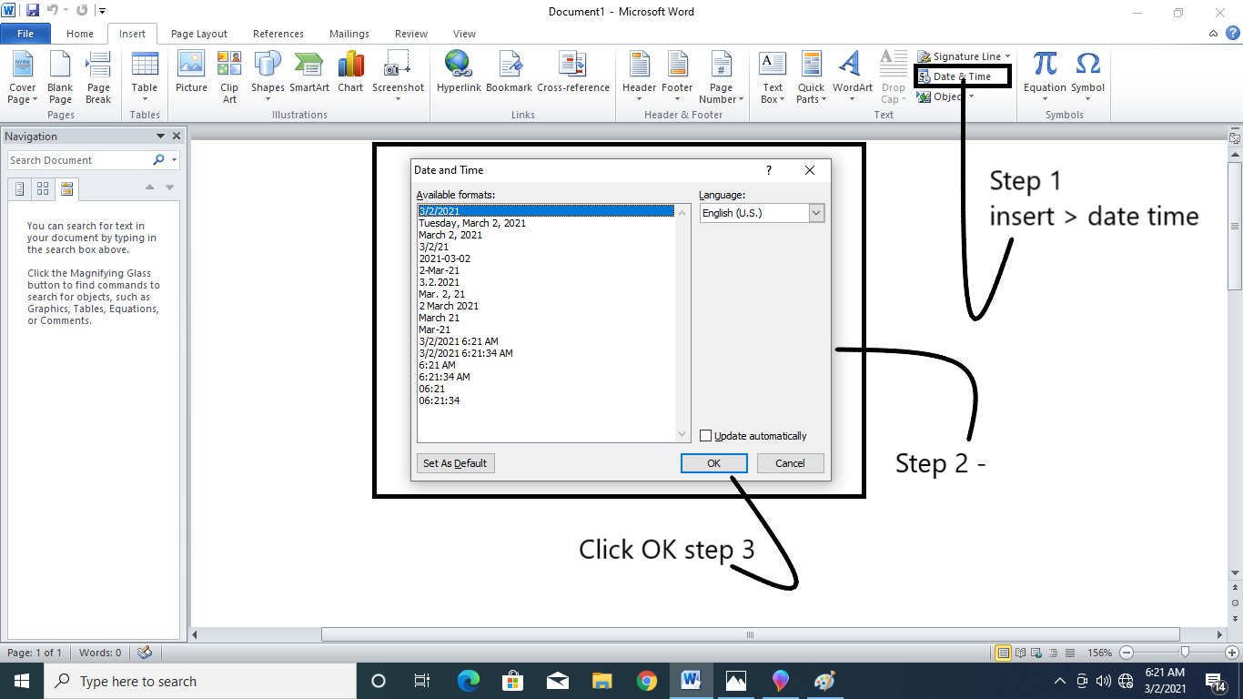Expand the Language dropdown
Viewport: 1243px width, 699px height.
point(816,213)
